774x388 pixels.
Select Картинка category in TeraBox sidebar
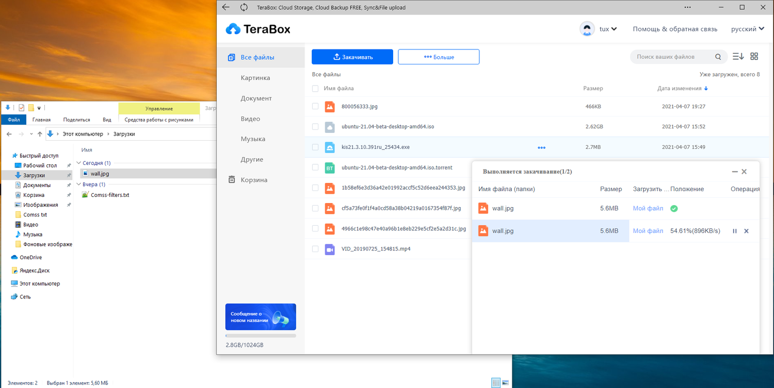click(x=255, y=78)
